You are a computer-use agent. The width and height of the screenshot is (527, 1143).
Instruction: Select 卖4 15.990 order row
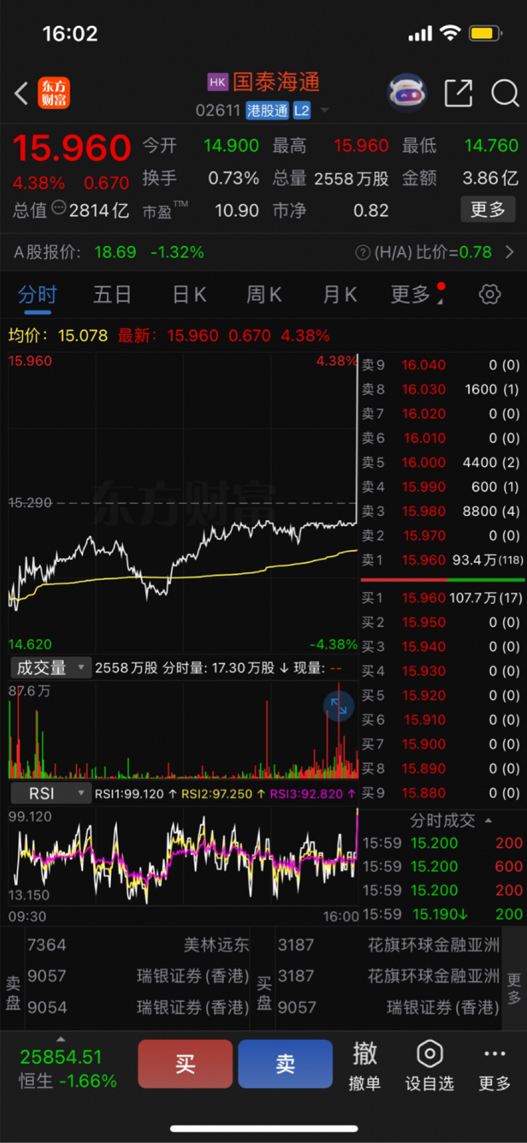click(443, 487)
